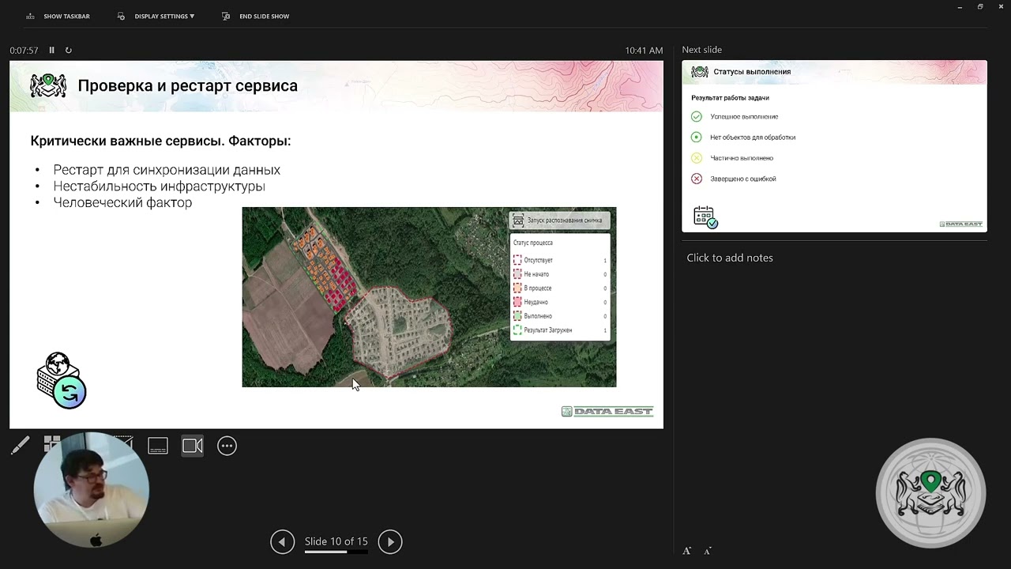This screenshot has height=569, width=1011.
Task: Open more slide show options
Action: click(227, 446)
